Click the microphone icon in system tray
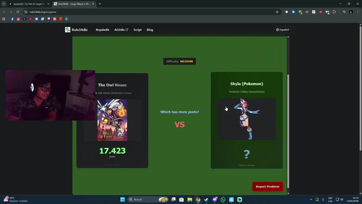Screen dimensions: 362x204 pyautogui.click(x=323, y=199)
